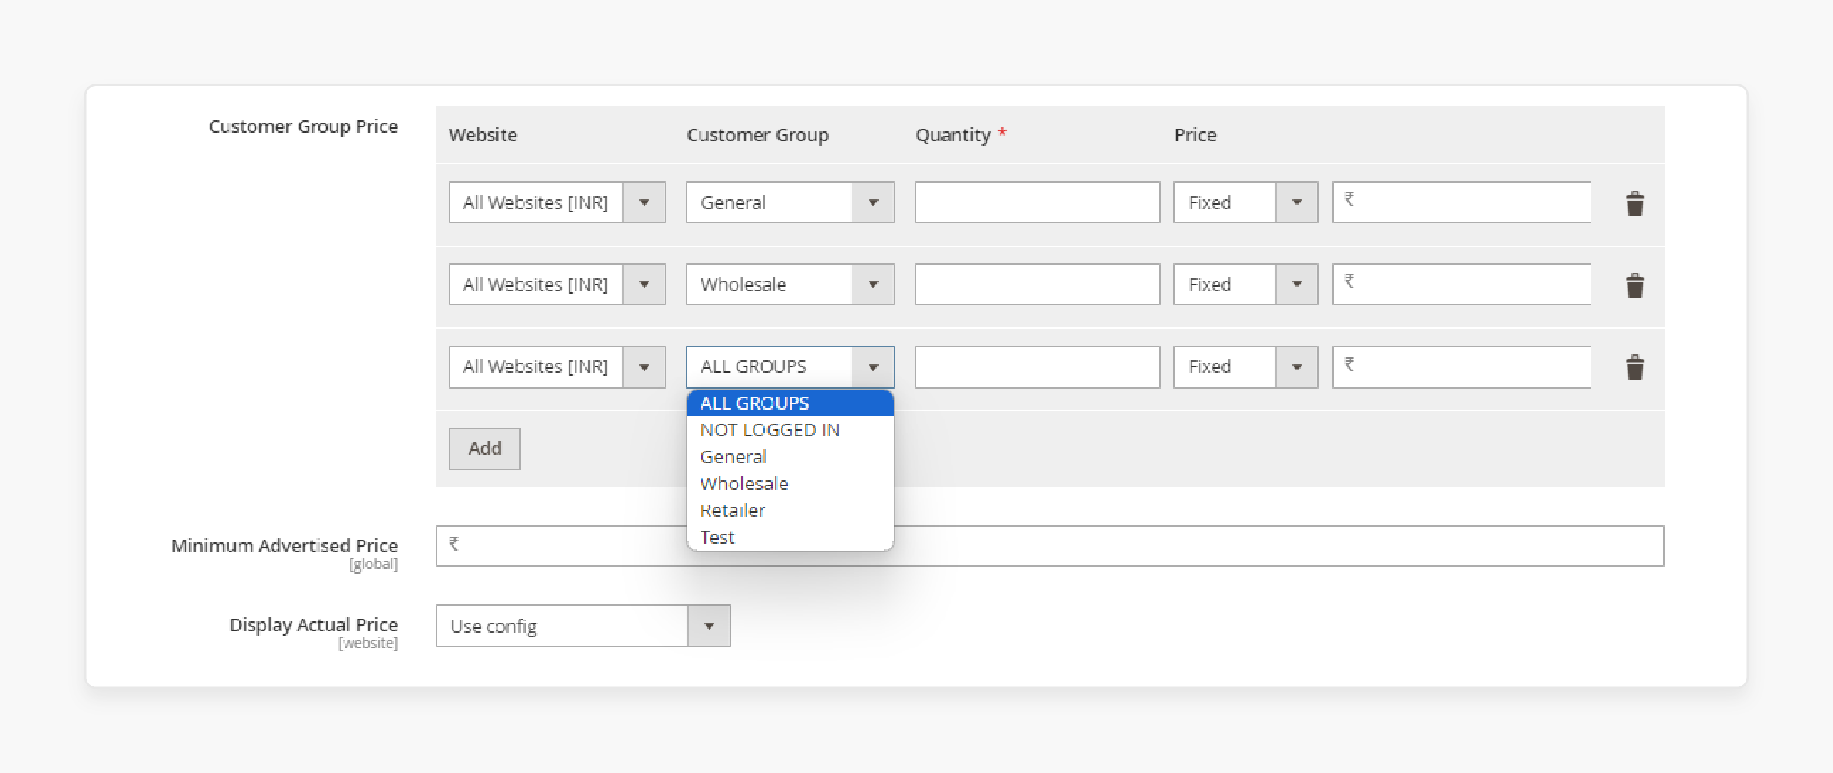Click the price amount field in ALL GROUPS row

[x=1462, y=367]
